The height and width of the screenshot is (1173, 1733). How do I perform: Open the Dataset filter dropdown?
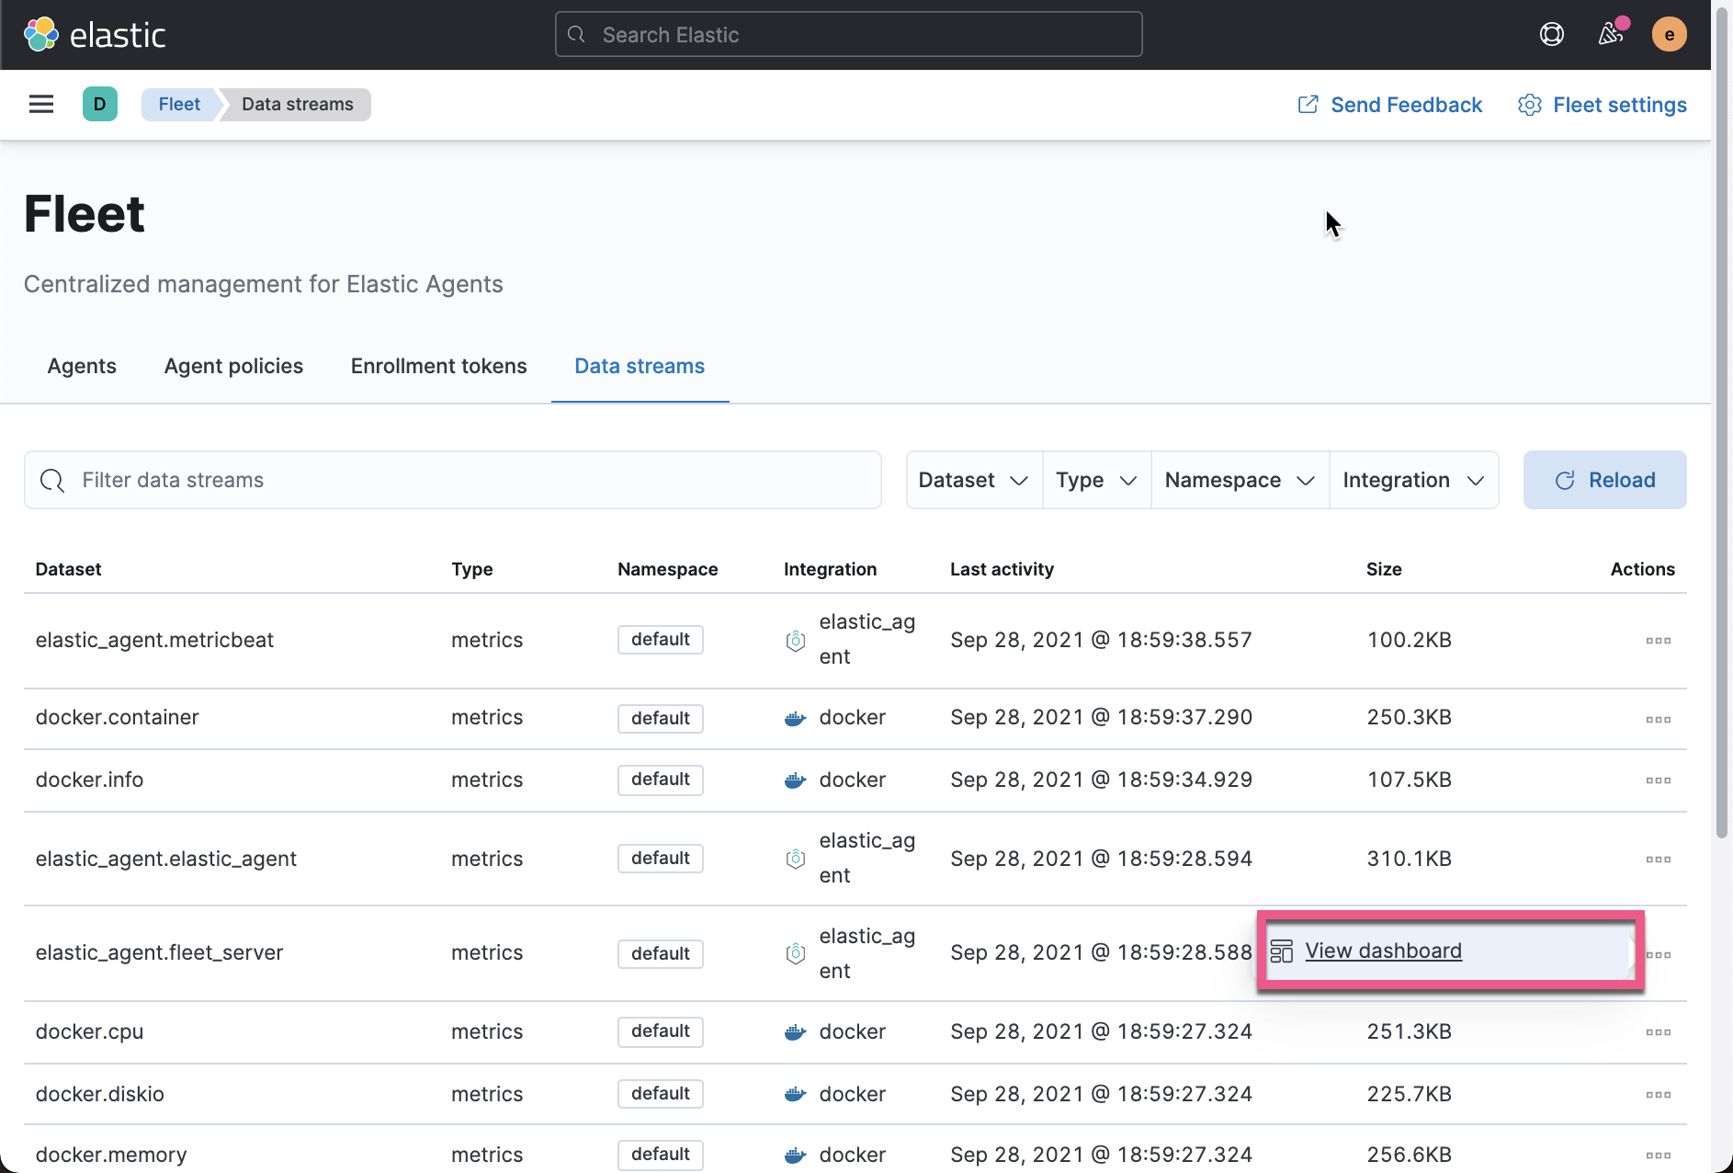[x=973, y=479]
